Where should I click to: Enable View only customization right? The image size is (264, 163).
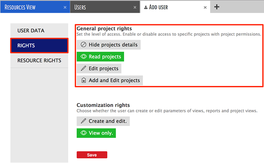(x=96, y=133)
